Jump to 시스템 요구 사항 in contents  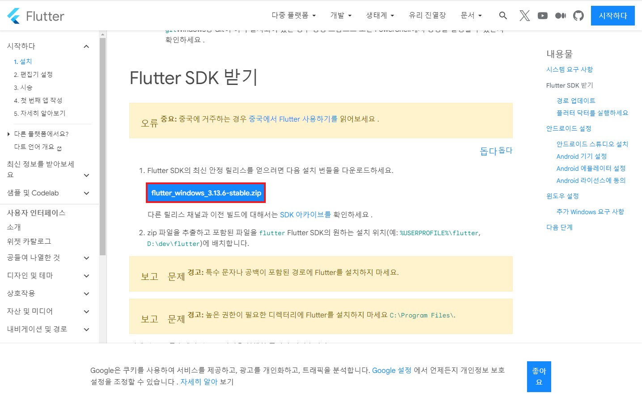(x=570, y=69)
